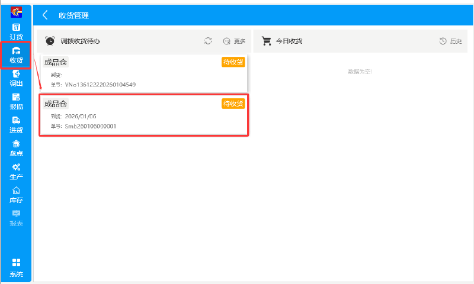Open the 报表 (reports) sidebar module

coord(16,218)
